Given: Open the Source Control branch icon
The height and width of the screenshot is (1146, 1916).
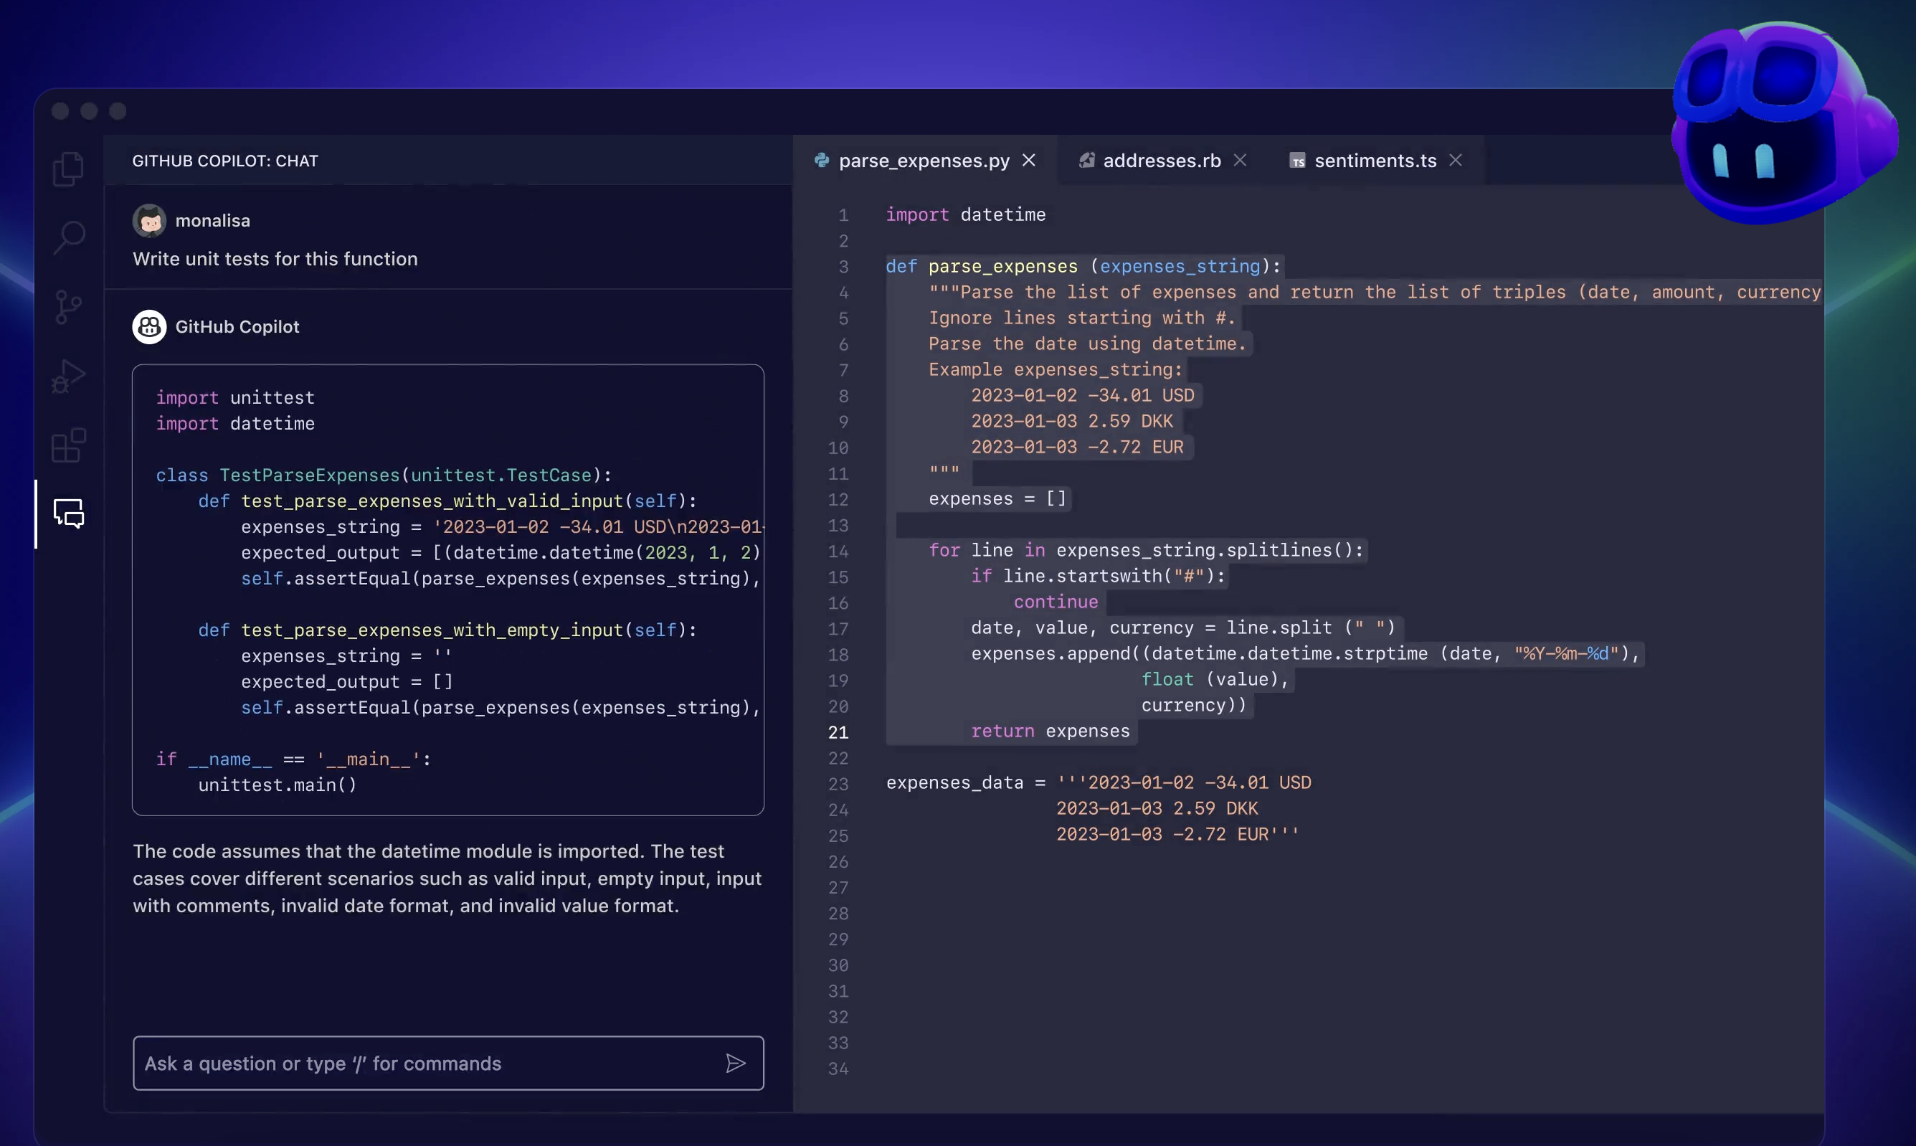Looking at the screenshot, I should [x=68, y=306].
